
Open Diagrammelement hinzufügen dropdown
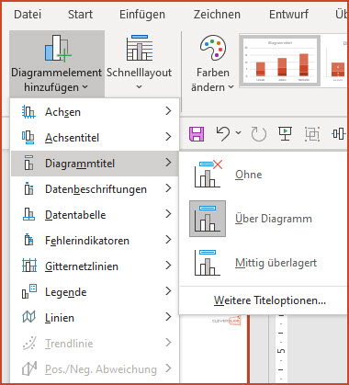click(57, 63)
